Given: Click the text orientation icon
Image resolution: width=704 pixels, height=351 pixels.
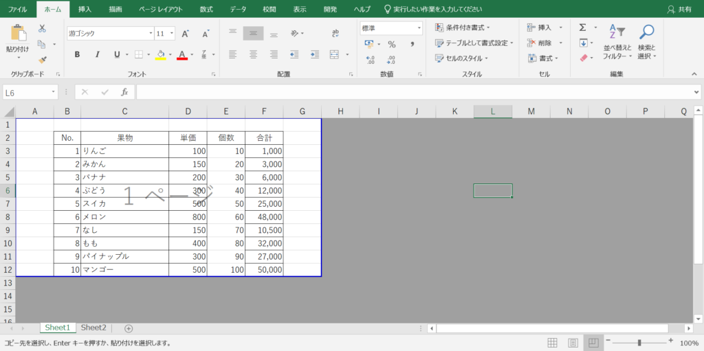Looking at the screenshot, I should click(x=294, y=33).
